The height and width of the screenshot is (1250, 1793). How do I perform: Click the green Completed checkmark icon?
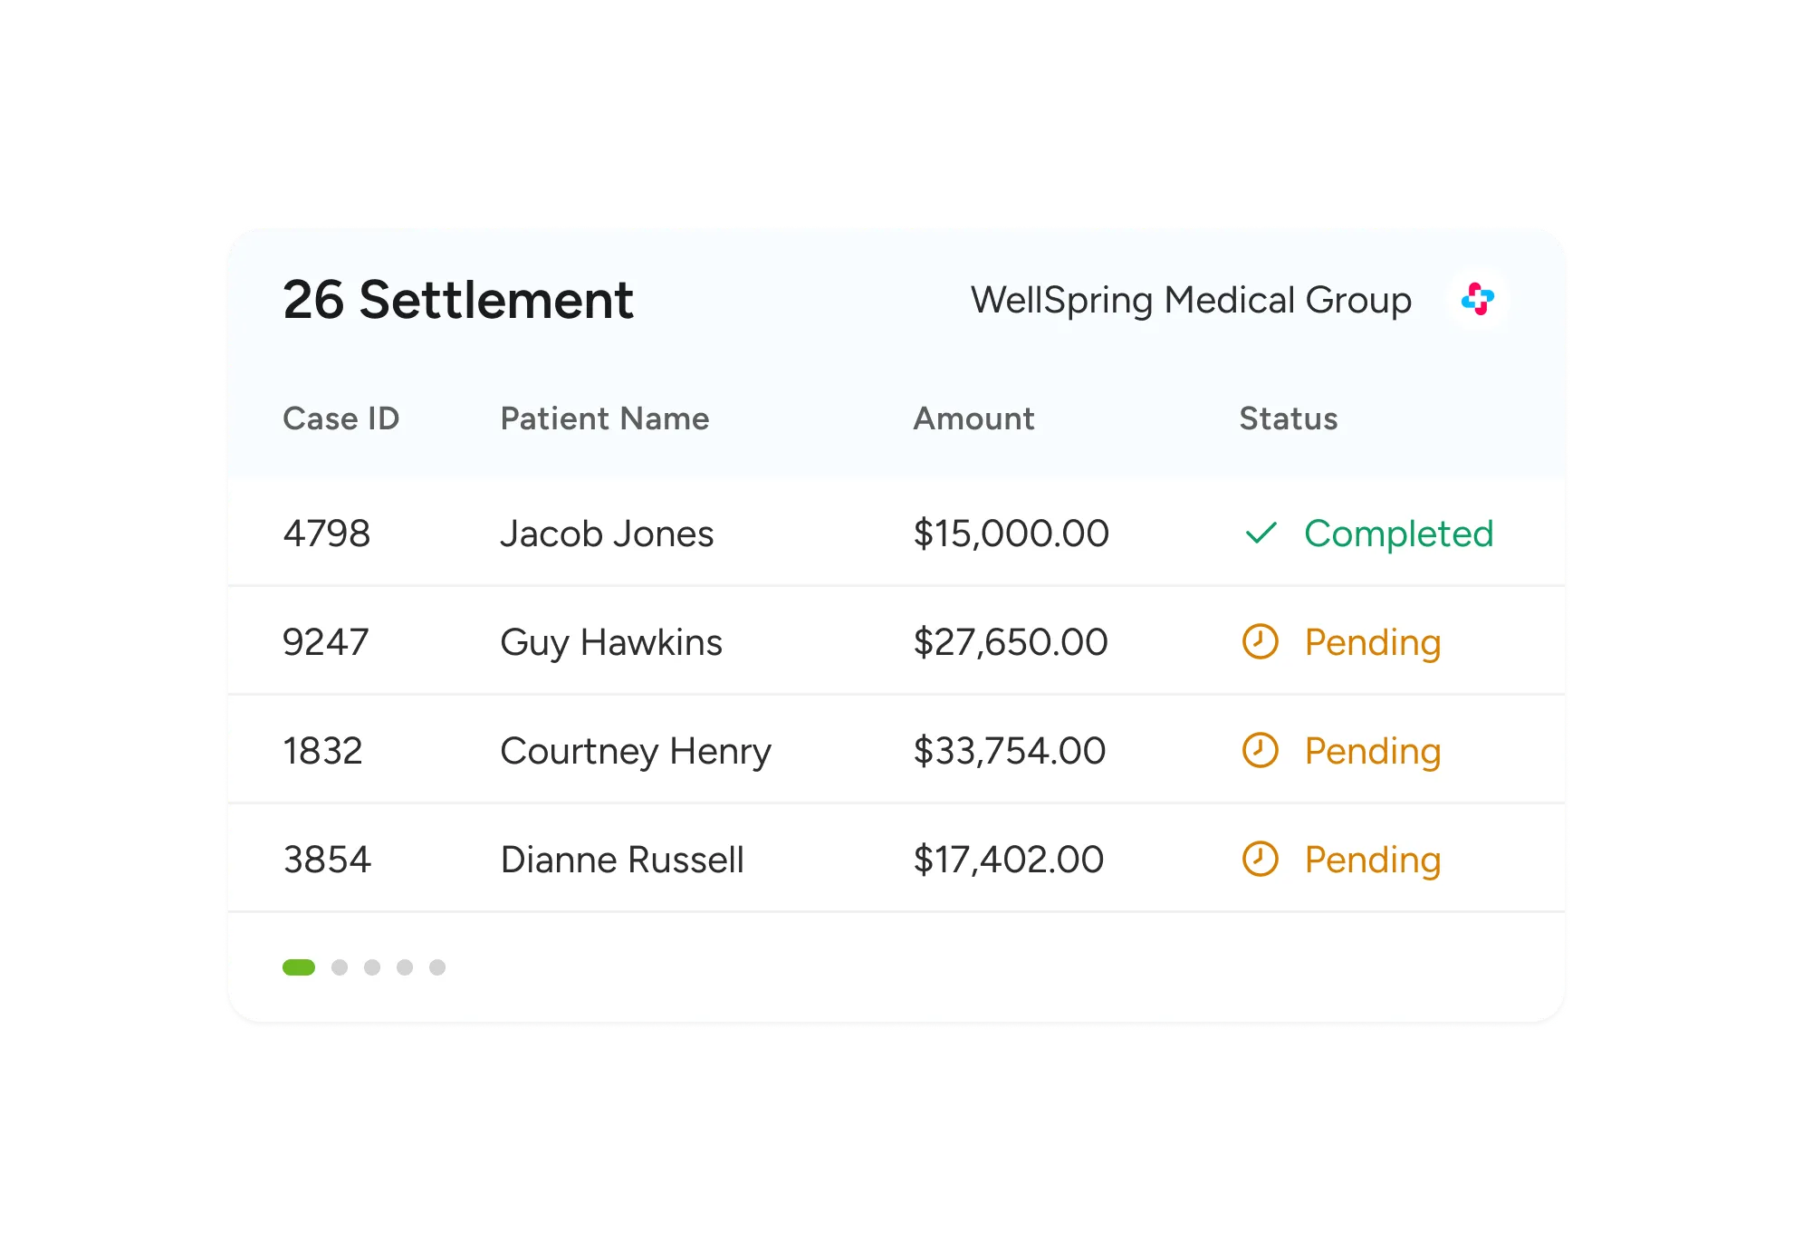click(1261, 533)
